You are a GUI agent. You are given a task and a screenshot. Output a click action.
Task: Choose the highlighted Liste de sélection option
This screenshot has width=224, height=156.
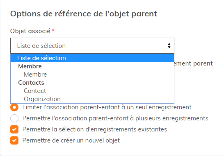(x=92, y=58)
